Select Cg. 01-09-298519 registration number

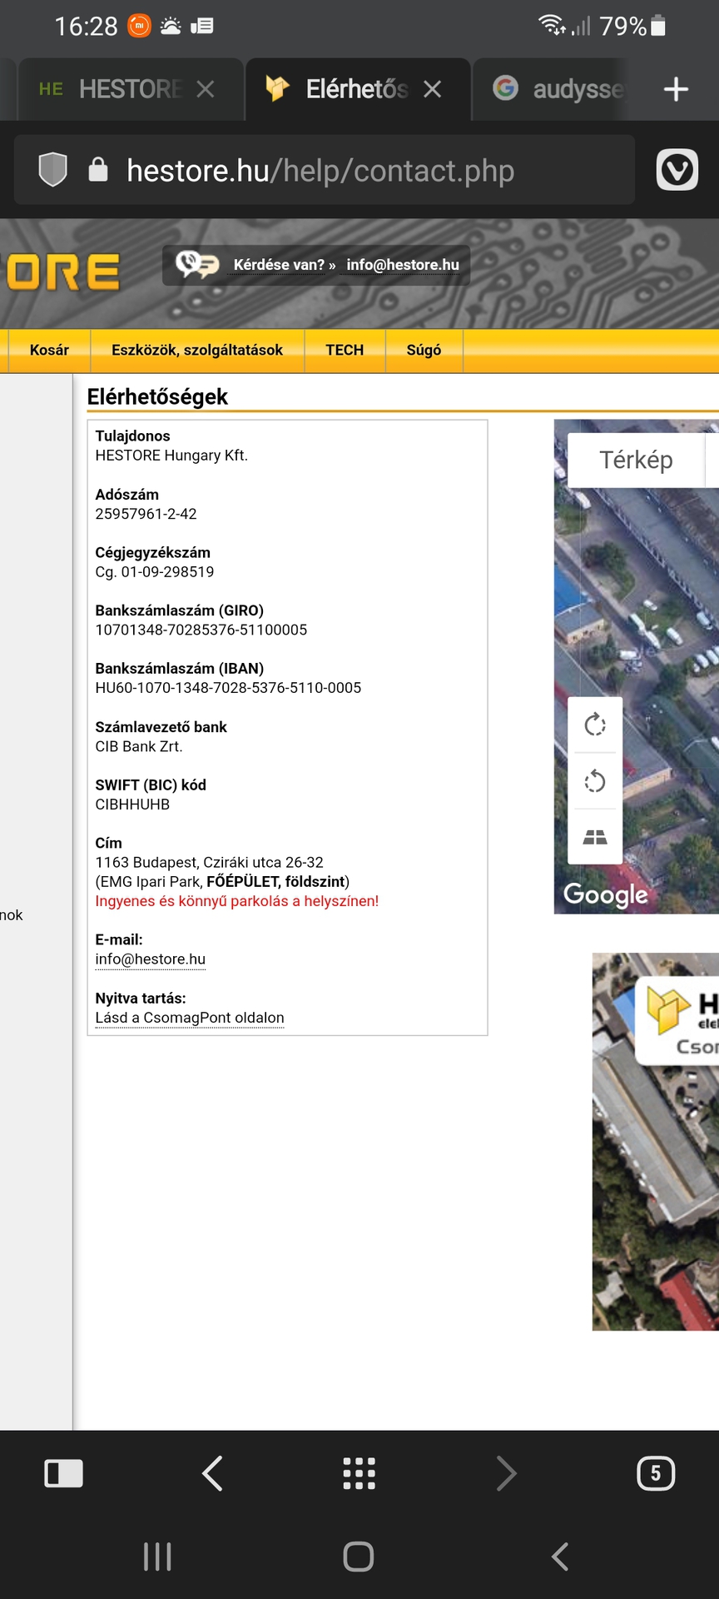[155, 572]
